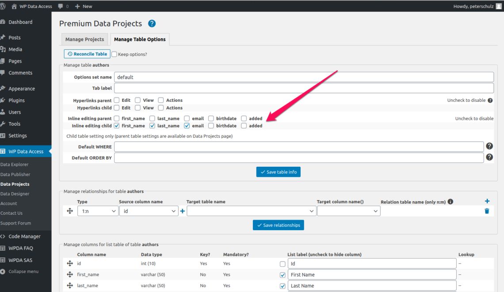Add a new relationship with the plus icon at the right of the Relation table name header
Screen dimensions: 504x292
tap(487, 201)
